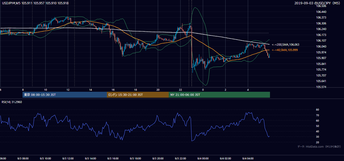
Task: Click bottom time label 9/4 04:00
Action: [248, 159]
